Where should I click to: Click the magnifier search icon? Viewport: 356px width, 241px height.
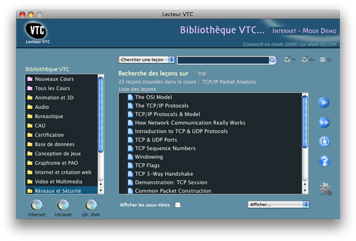click(x=272, y=60)
